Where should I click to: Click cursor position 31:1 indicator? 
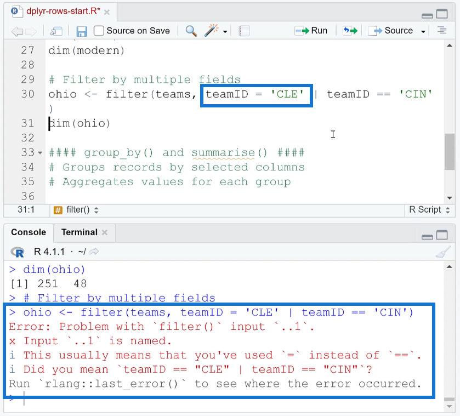point(26,209)
